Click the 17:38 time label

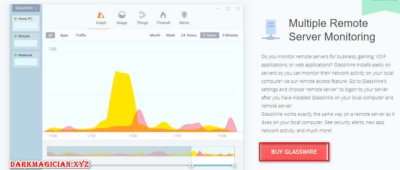coord(222,136)
